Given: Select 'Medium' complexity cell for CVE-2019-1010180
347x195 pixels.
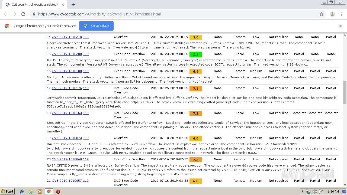Looking at the screenshot, I should coord(256,71).
